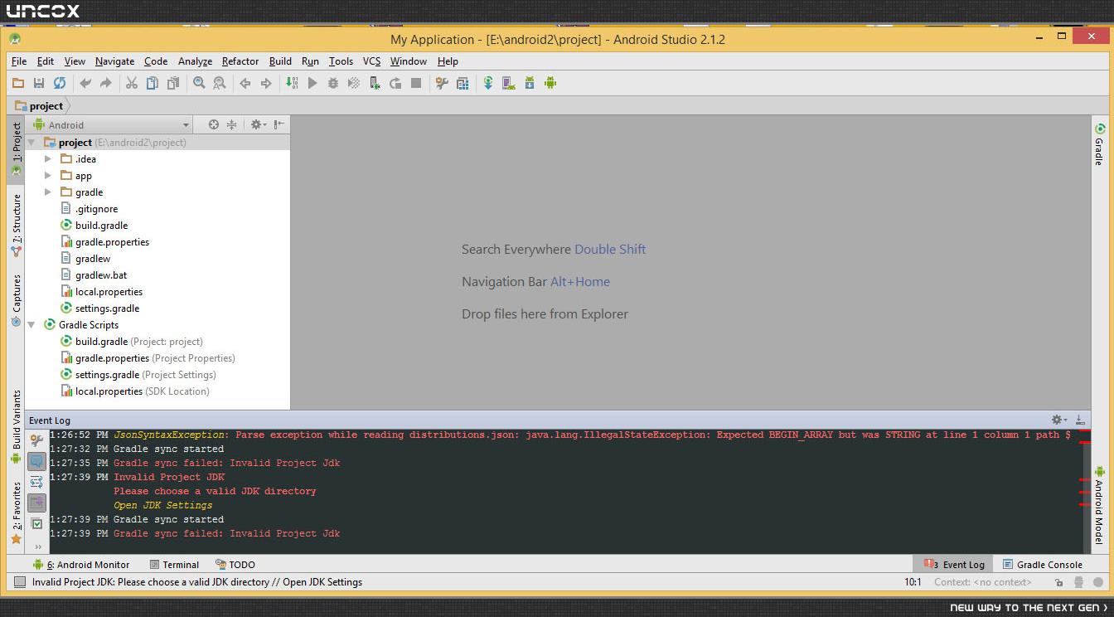
Task: Click the JsonSyntaxException link in log
Action: click(x=170, y=435)
